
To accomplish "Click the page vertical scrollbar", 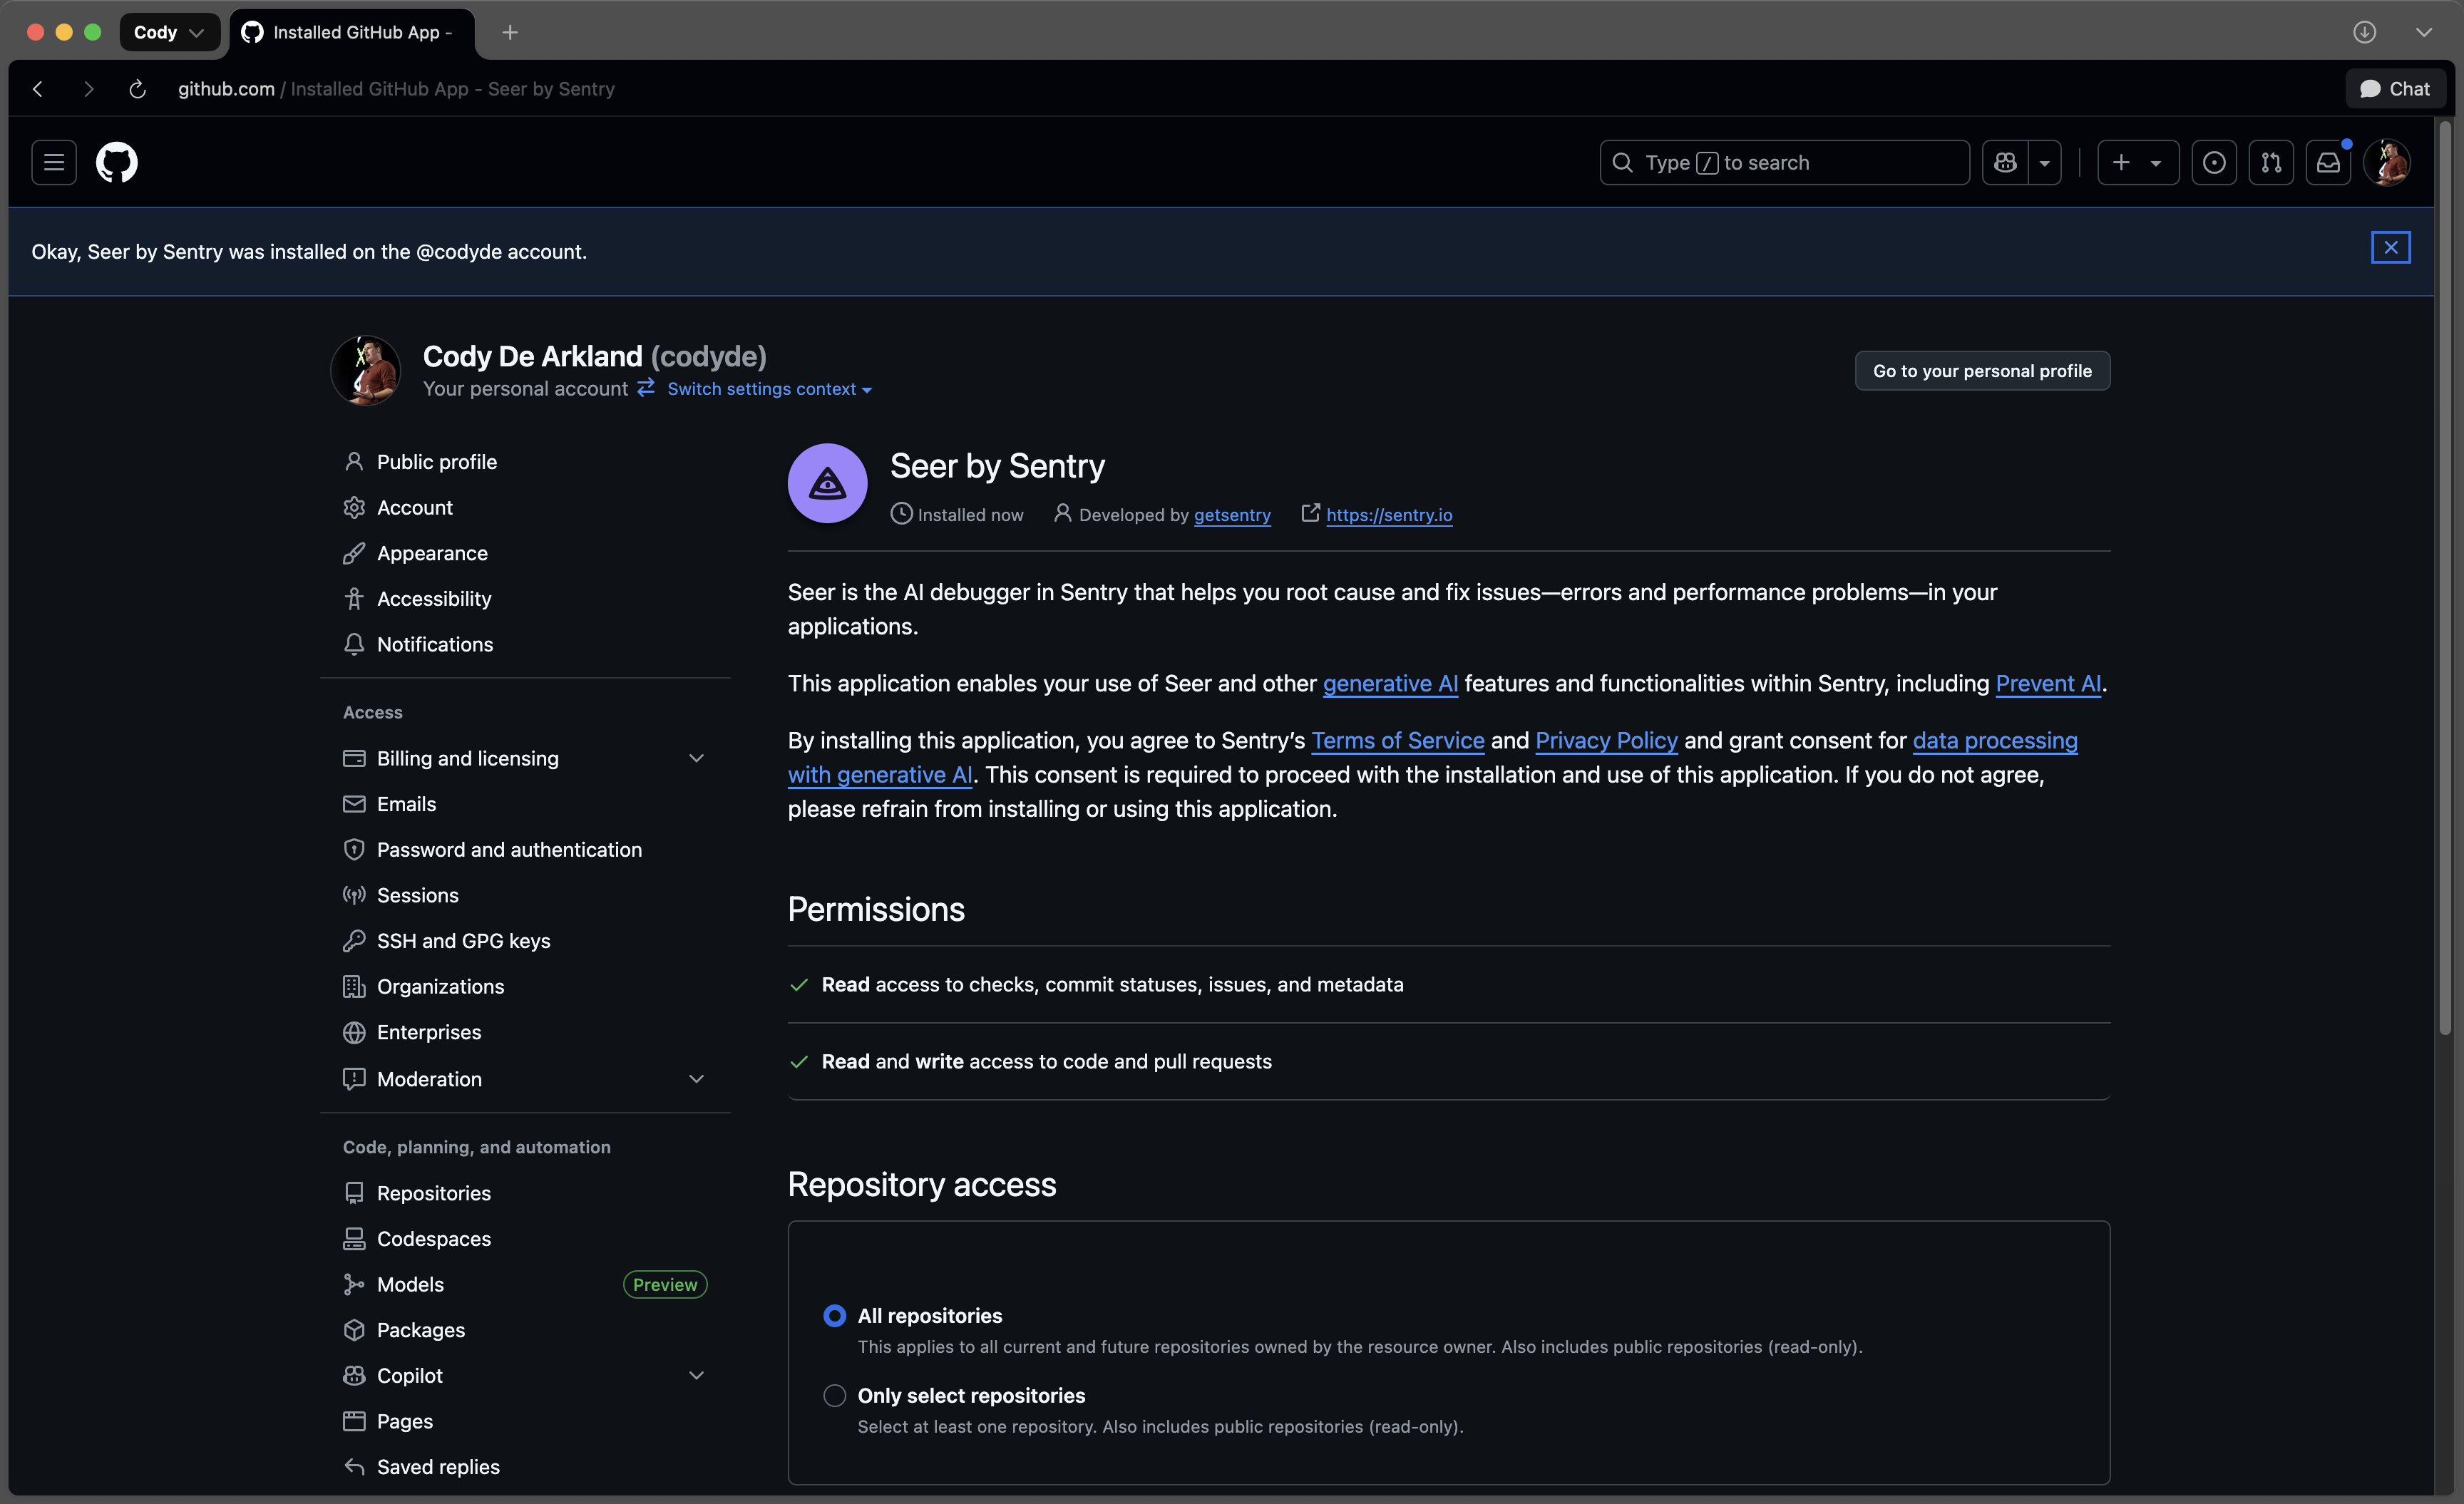I will 2445,578.
